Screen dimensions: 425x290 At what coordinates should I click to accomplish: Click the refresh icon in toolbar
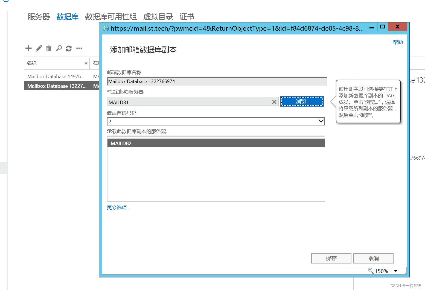(69, 48)
